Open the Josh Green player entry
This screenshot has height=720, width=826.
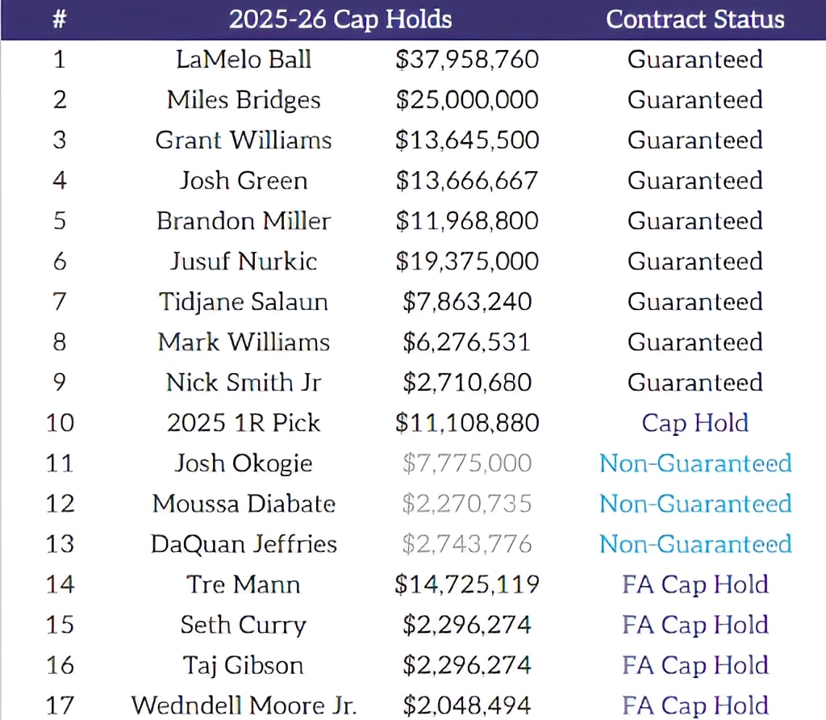[x=244, y=180]
